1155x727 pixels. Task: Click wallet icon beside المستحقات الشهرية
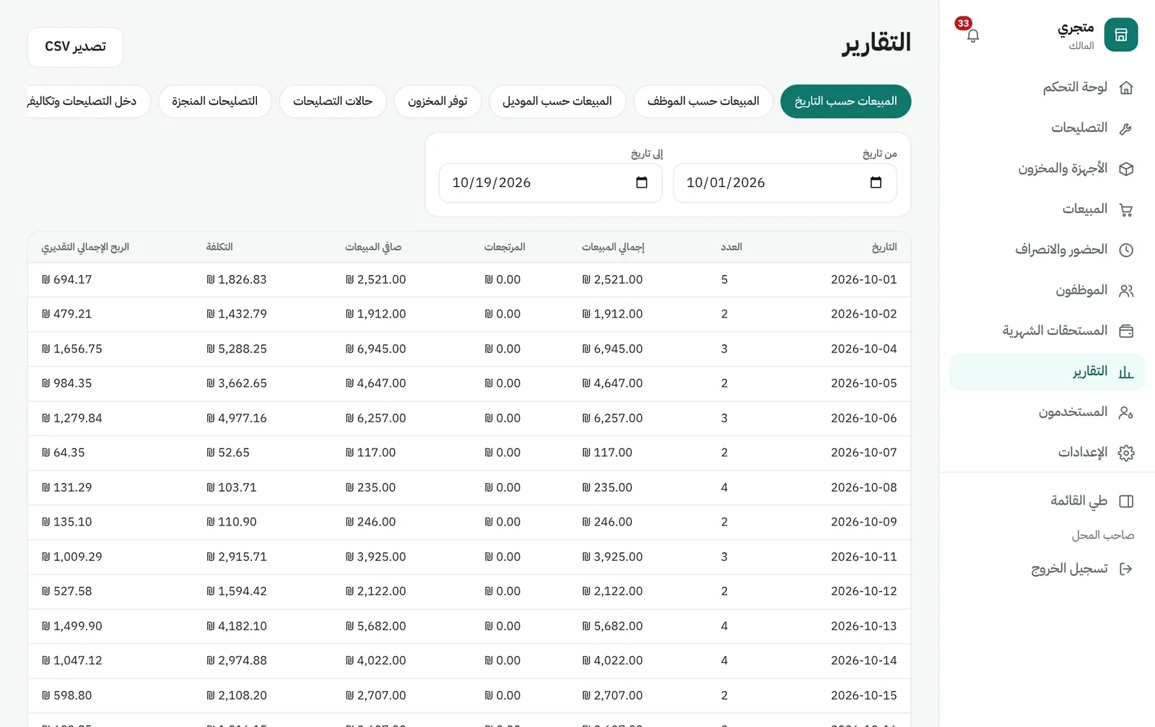click(x=1125, y=331)
